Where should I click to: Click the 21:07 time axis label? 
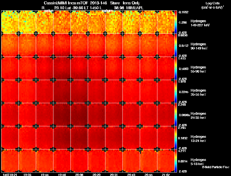[x=166, y=175]
